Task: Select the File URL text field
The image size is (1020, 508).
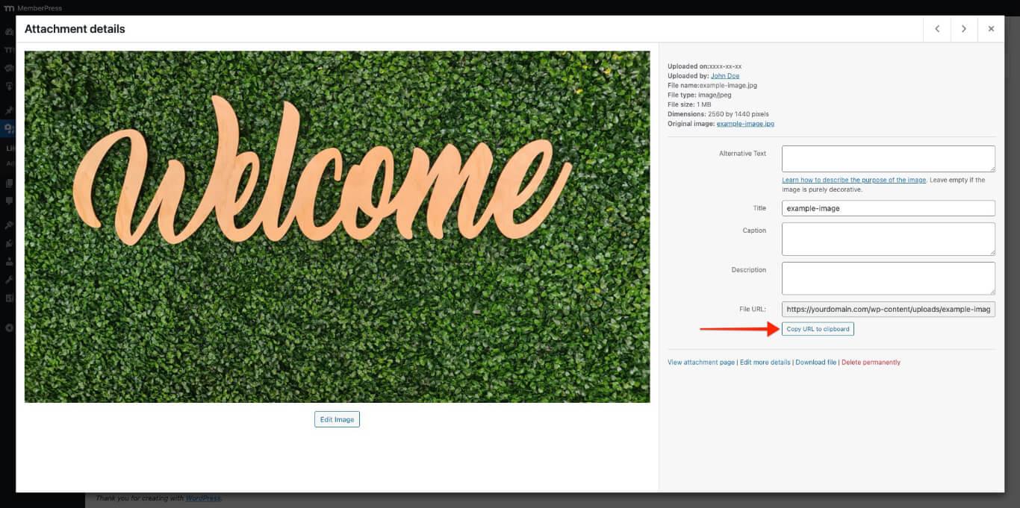Action: click(888, 309)
